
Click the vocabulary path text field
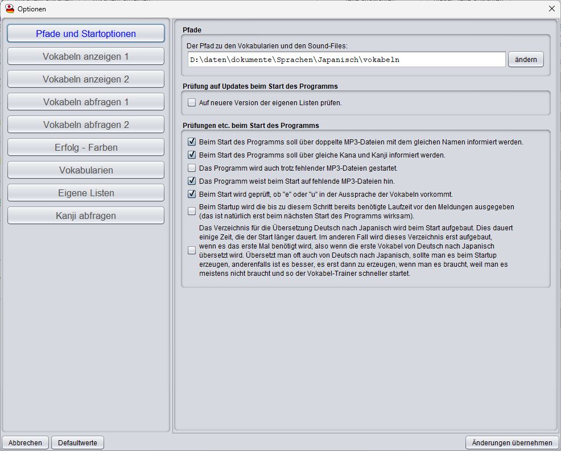[346, 60]
